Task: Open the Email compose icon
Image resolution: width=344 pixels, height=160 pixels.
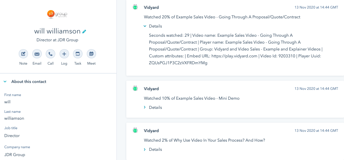Action: coord(37,54)
